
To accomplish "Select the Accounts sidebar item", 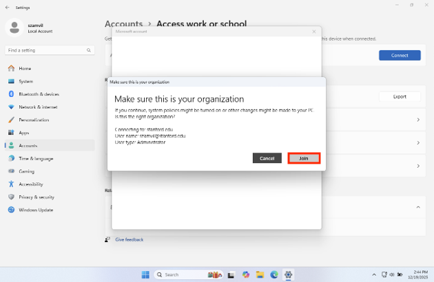I will [50, 145].
